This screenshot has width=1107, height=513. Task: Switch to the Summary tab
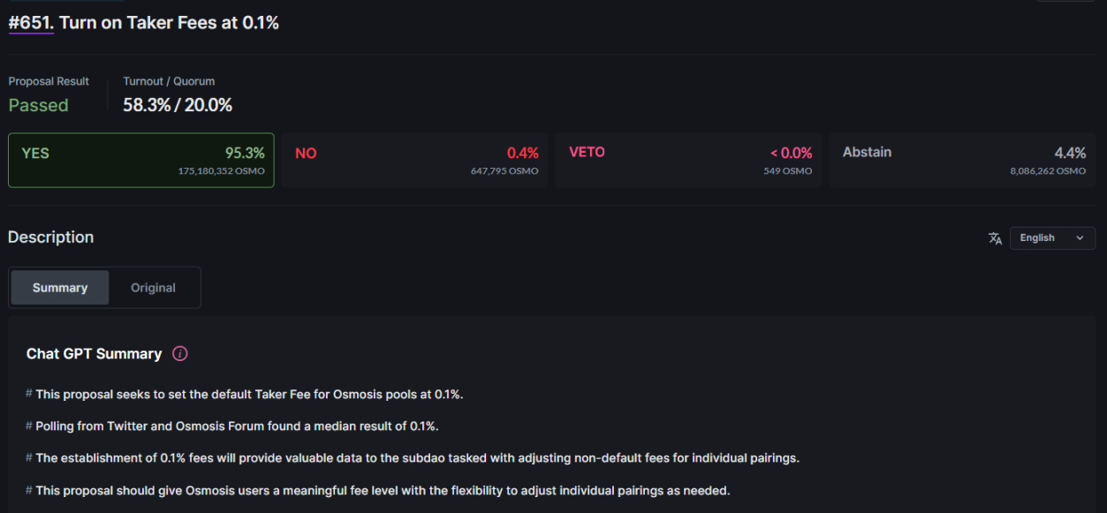[60, 288]
